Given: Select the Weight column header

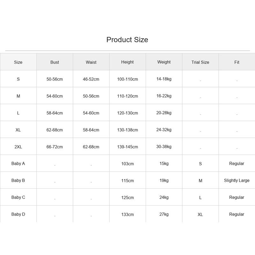Looking at the screenshot, I should (x=164, y=62).
